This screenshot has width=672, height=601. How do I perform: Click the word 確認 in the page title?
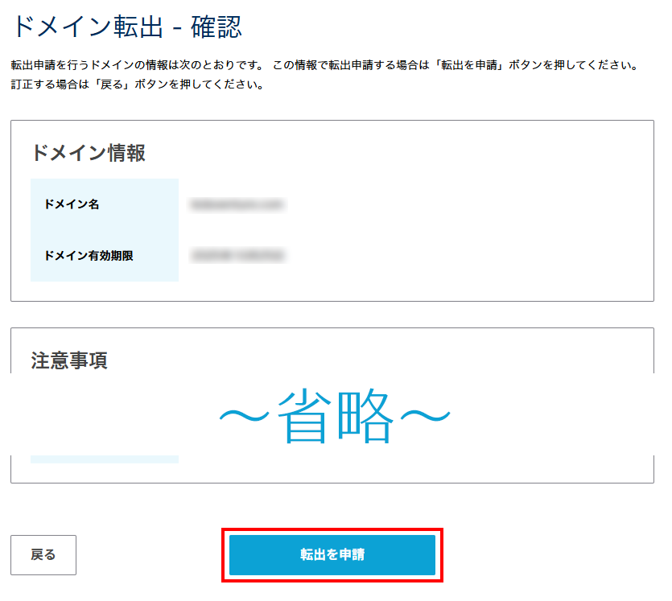pyautogui.click(x=216, y=27)
